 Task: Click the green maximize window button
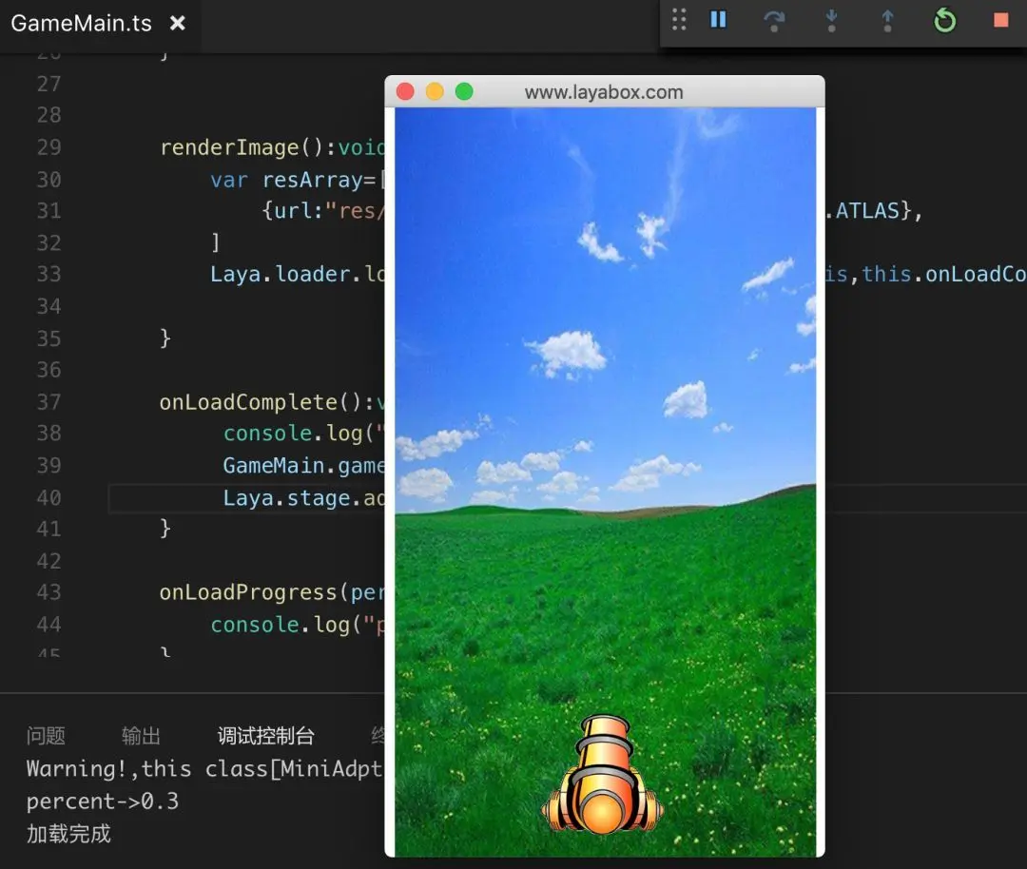click(x=464, y=91)
